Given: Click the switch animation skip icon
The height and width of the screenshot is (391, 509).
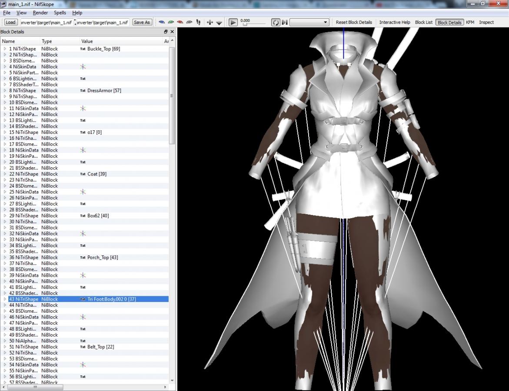Looking at the screenshot, I should (285, 22).
